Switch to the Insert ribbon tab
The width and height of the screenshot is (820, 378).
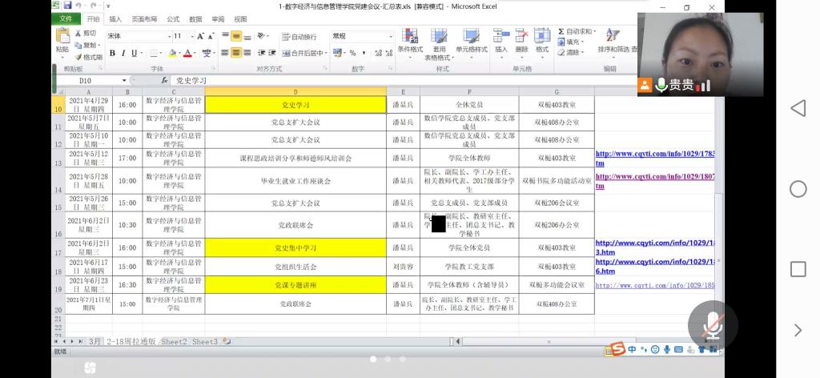pos(116,18)
